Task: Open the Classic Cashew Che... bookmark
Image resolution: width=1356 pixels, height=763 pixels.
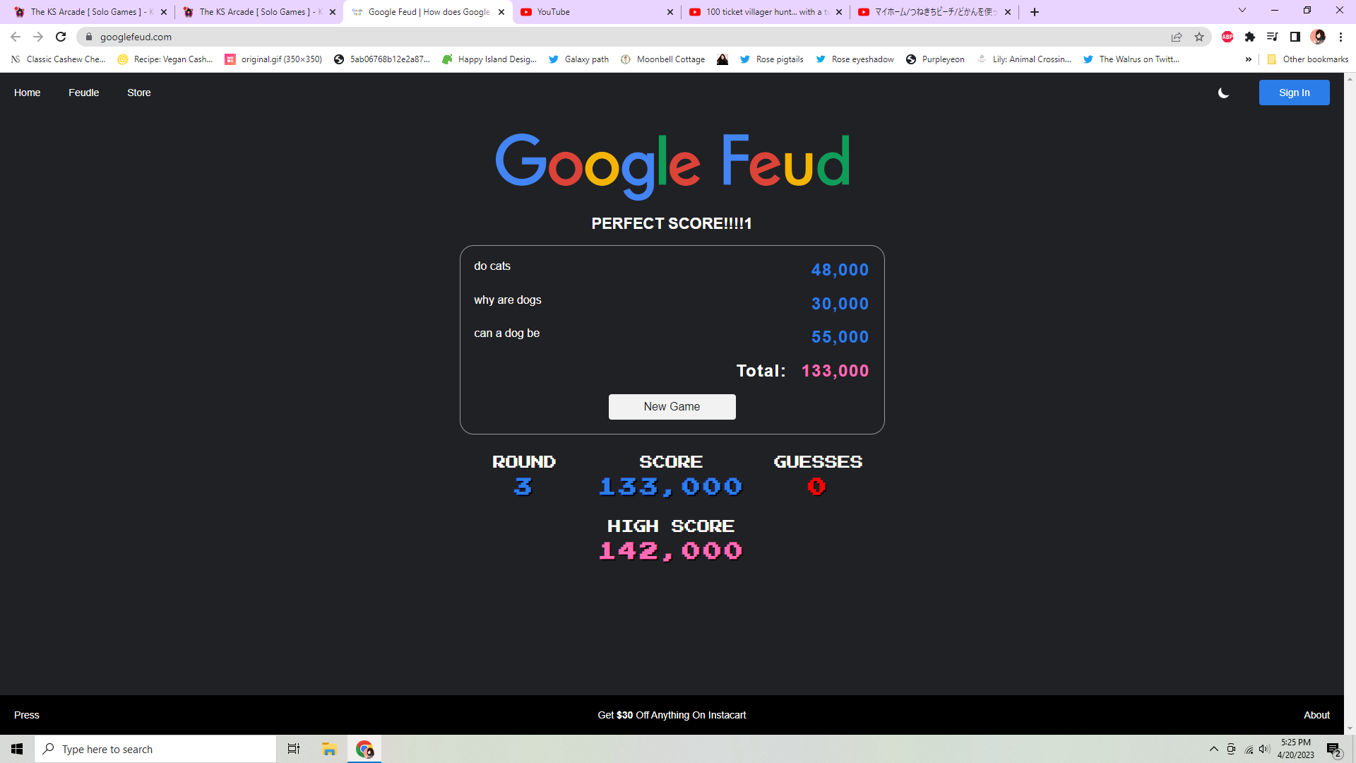Action: click(59, 59)
